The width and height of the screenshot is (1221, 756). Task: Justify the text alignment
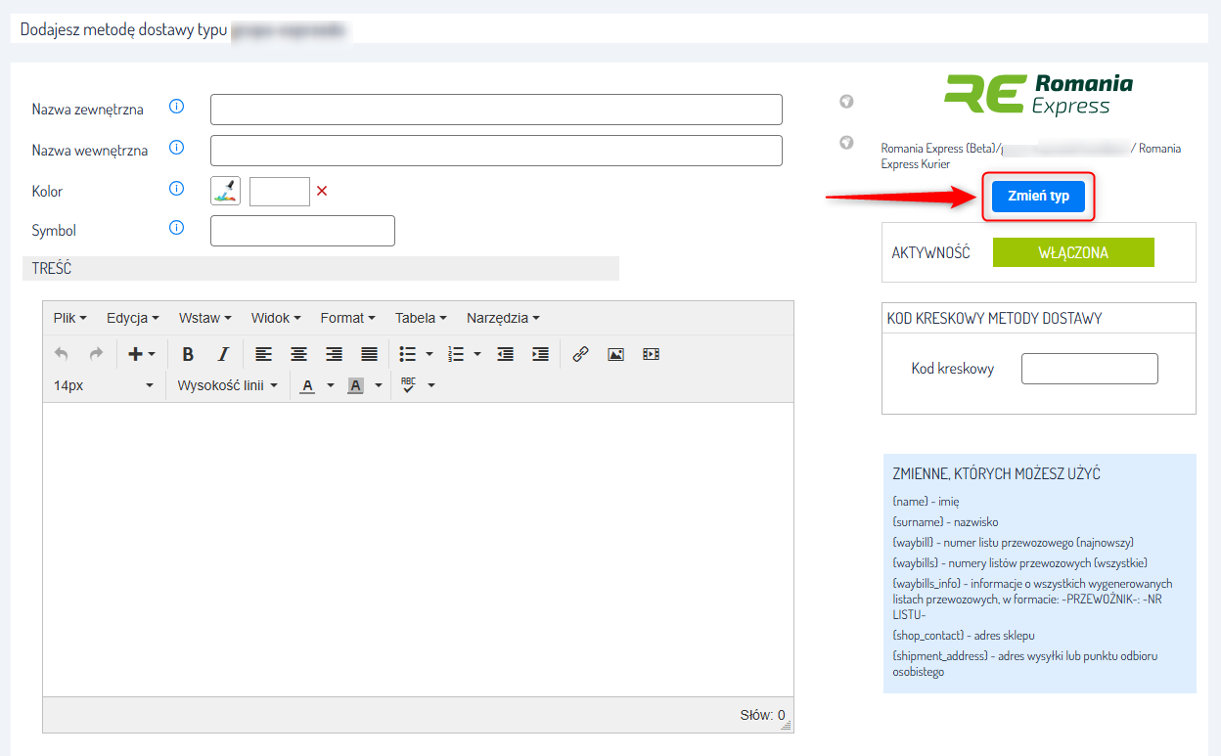click(369, 354)
